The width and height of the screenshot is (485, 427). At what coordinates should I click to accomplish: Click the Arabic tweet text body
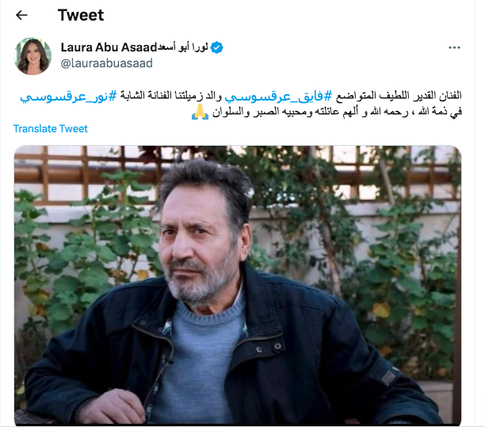click(x=241, y=104)
